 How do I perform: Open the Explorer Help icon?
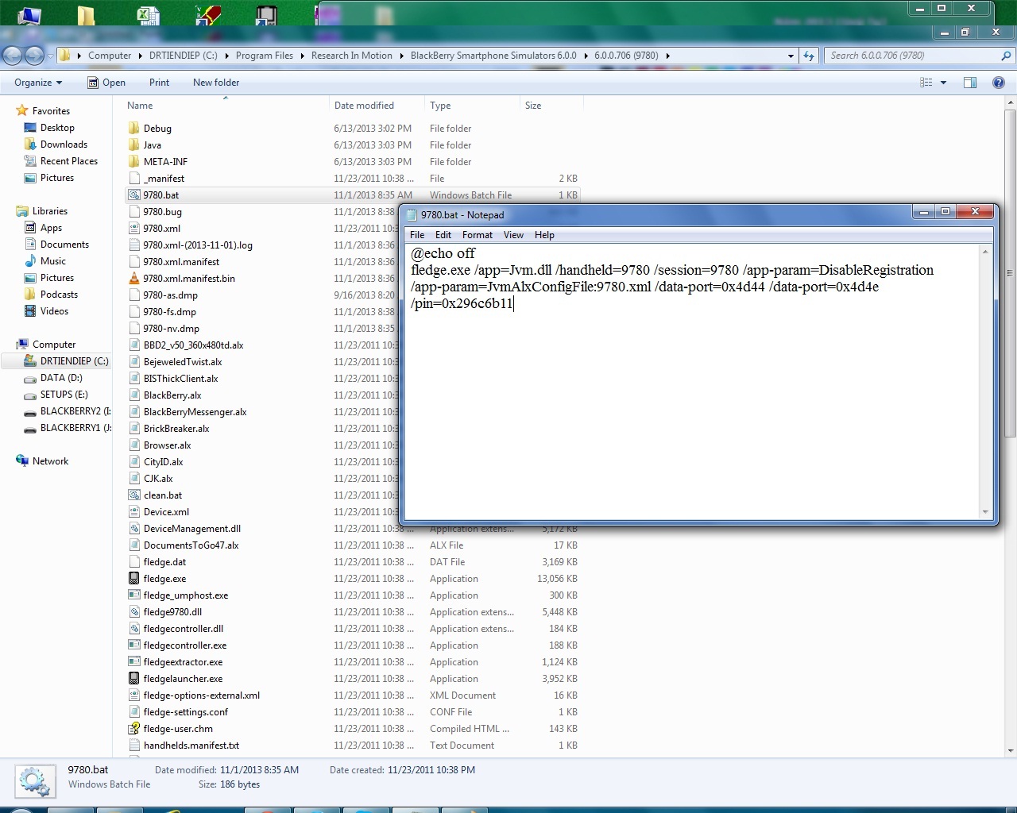point(999,83)
